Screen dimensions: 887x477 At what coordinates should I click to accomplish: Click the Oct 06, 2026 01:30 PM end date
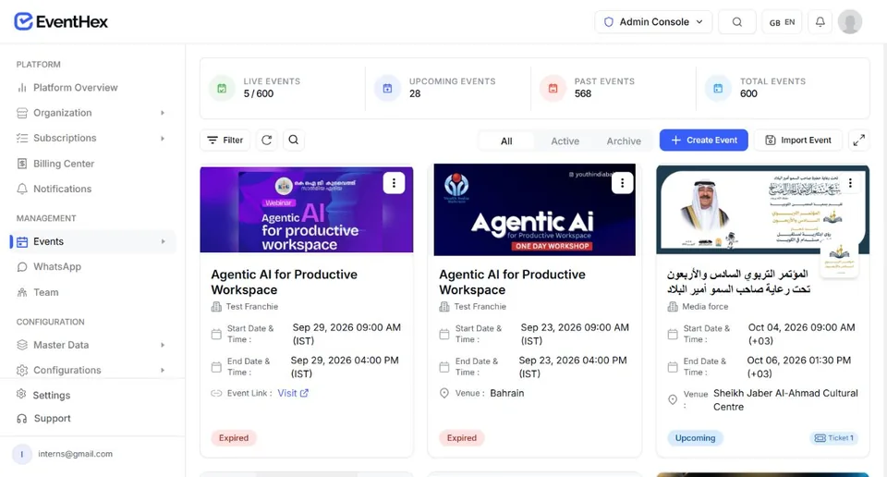(x=798, y=367)
